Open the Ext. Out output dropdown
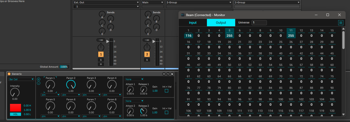The height and width of the screenshot is (122, 350). (x=106, y=3)
